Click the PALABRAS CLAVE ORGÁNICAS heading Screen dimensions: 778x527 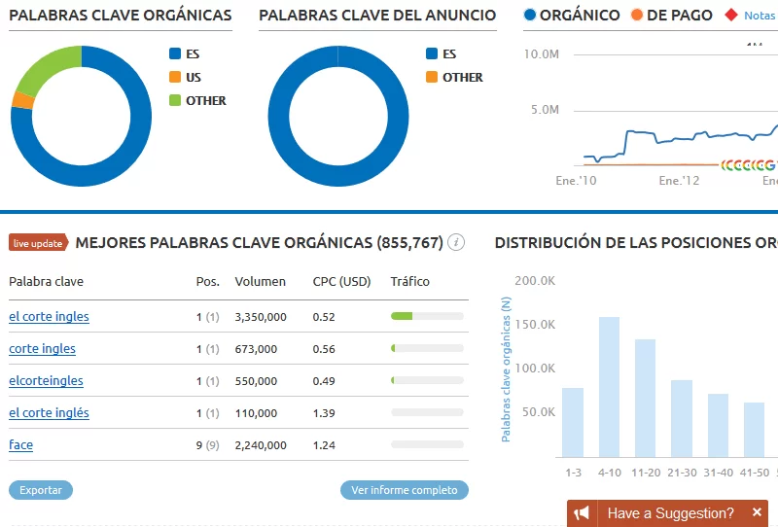click(x=121, y=16)
